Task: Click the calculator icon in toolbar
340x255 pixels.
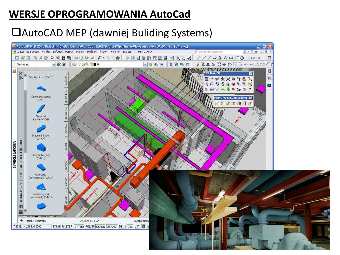Action: point(63,58)
